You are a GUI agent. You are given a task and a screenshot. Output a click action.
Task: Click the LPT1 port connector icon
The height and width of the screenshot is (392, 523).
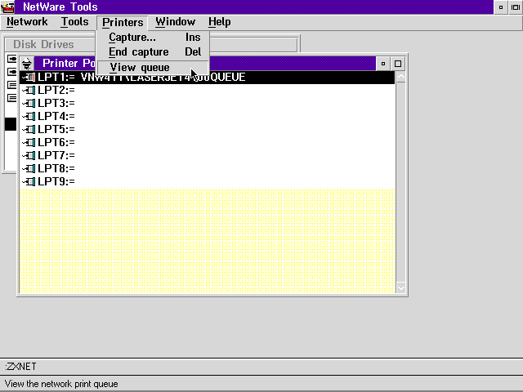(x=29, y=78)
